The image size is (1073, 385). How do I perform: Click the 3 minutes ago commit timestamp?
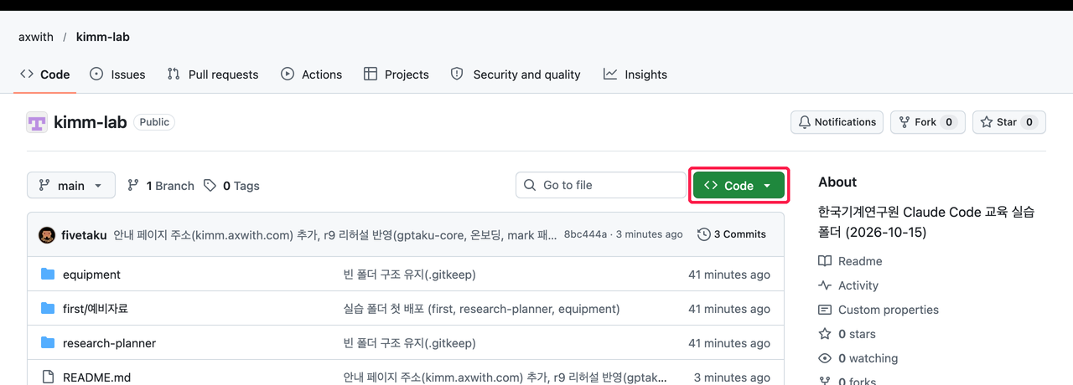650,234
